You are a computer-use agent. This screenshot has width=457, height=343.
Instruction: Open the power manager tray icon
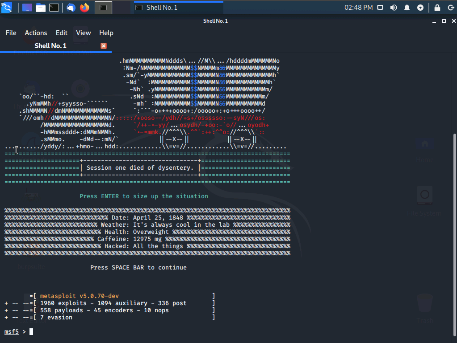[x=420, y=8]
